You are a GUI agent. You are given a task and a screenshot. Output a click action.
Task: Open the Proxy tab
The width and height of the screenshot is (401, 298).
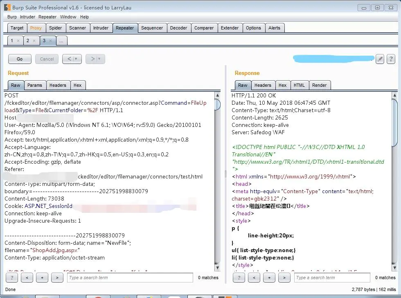pos(36,27)
